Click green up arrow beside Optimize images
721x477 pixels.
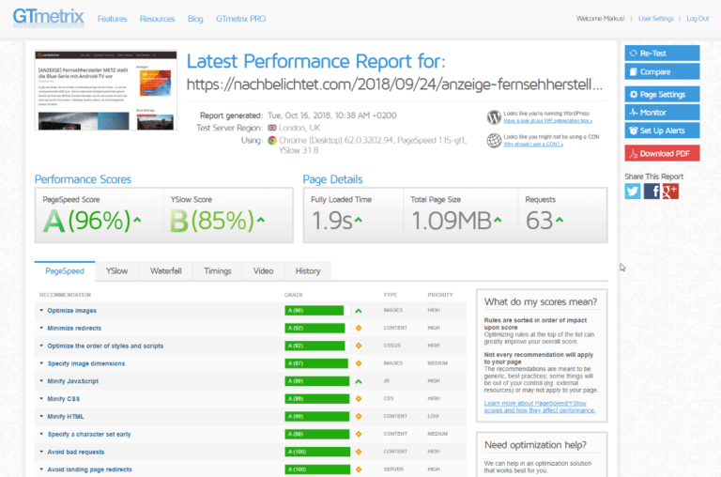358,311
